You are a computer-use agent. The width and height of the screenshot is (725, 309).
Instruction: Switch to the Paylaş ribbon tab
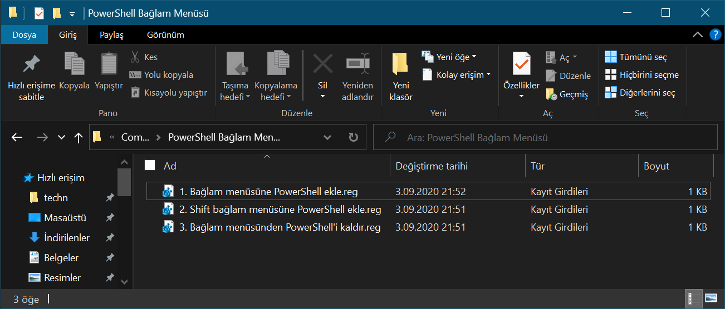coord(111,34)
